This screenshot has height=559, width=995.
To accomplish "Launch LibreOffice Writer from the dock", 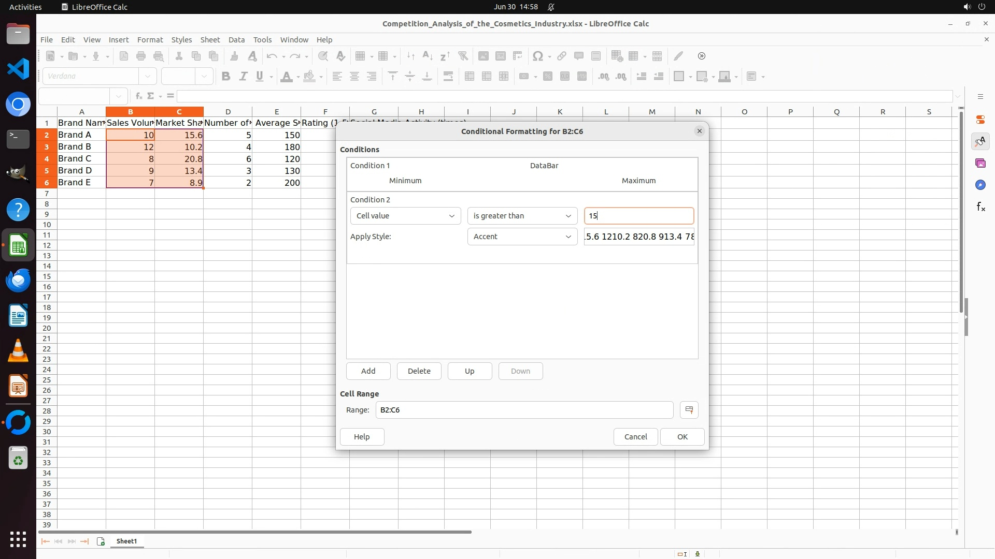I will (18, 316).
